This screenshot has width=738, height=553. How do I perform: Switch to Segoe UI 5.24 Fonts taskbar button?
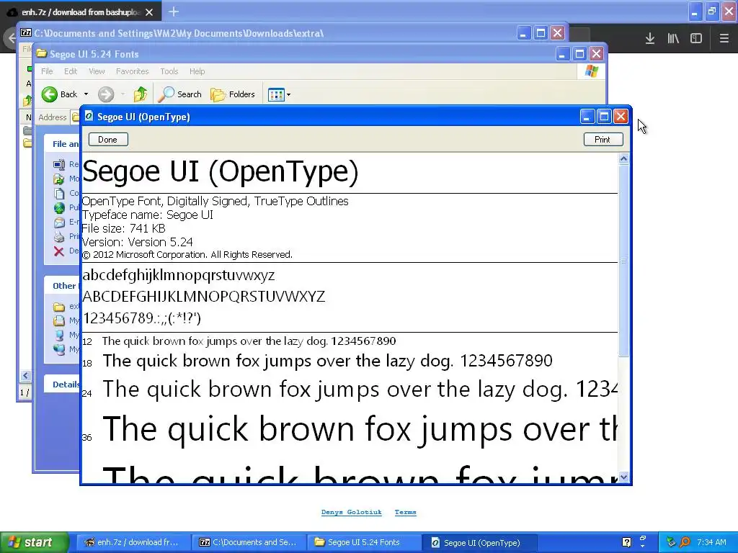coord(363,543)
